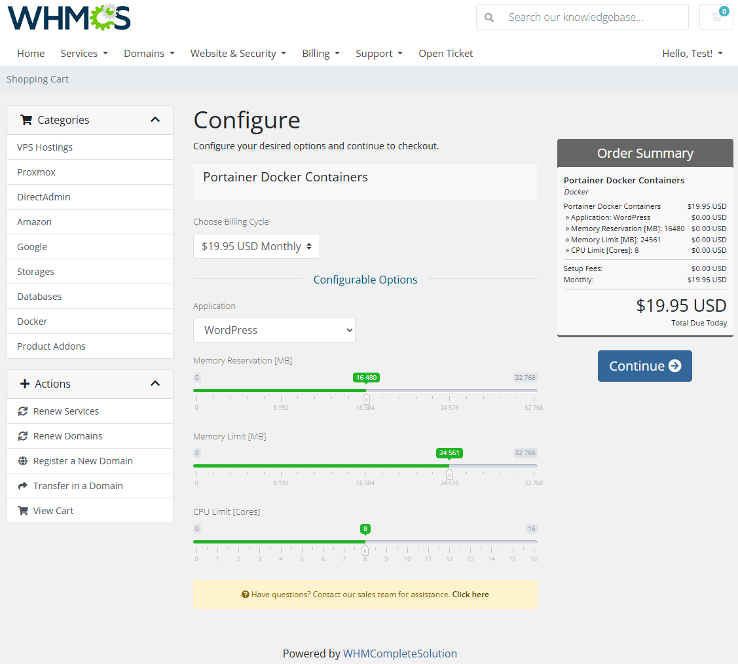Open the Services dropdown menu
Screen dimensions: 738x664
[x=84, y=54]
